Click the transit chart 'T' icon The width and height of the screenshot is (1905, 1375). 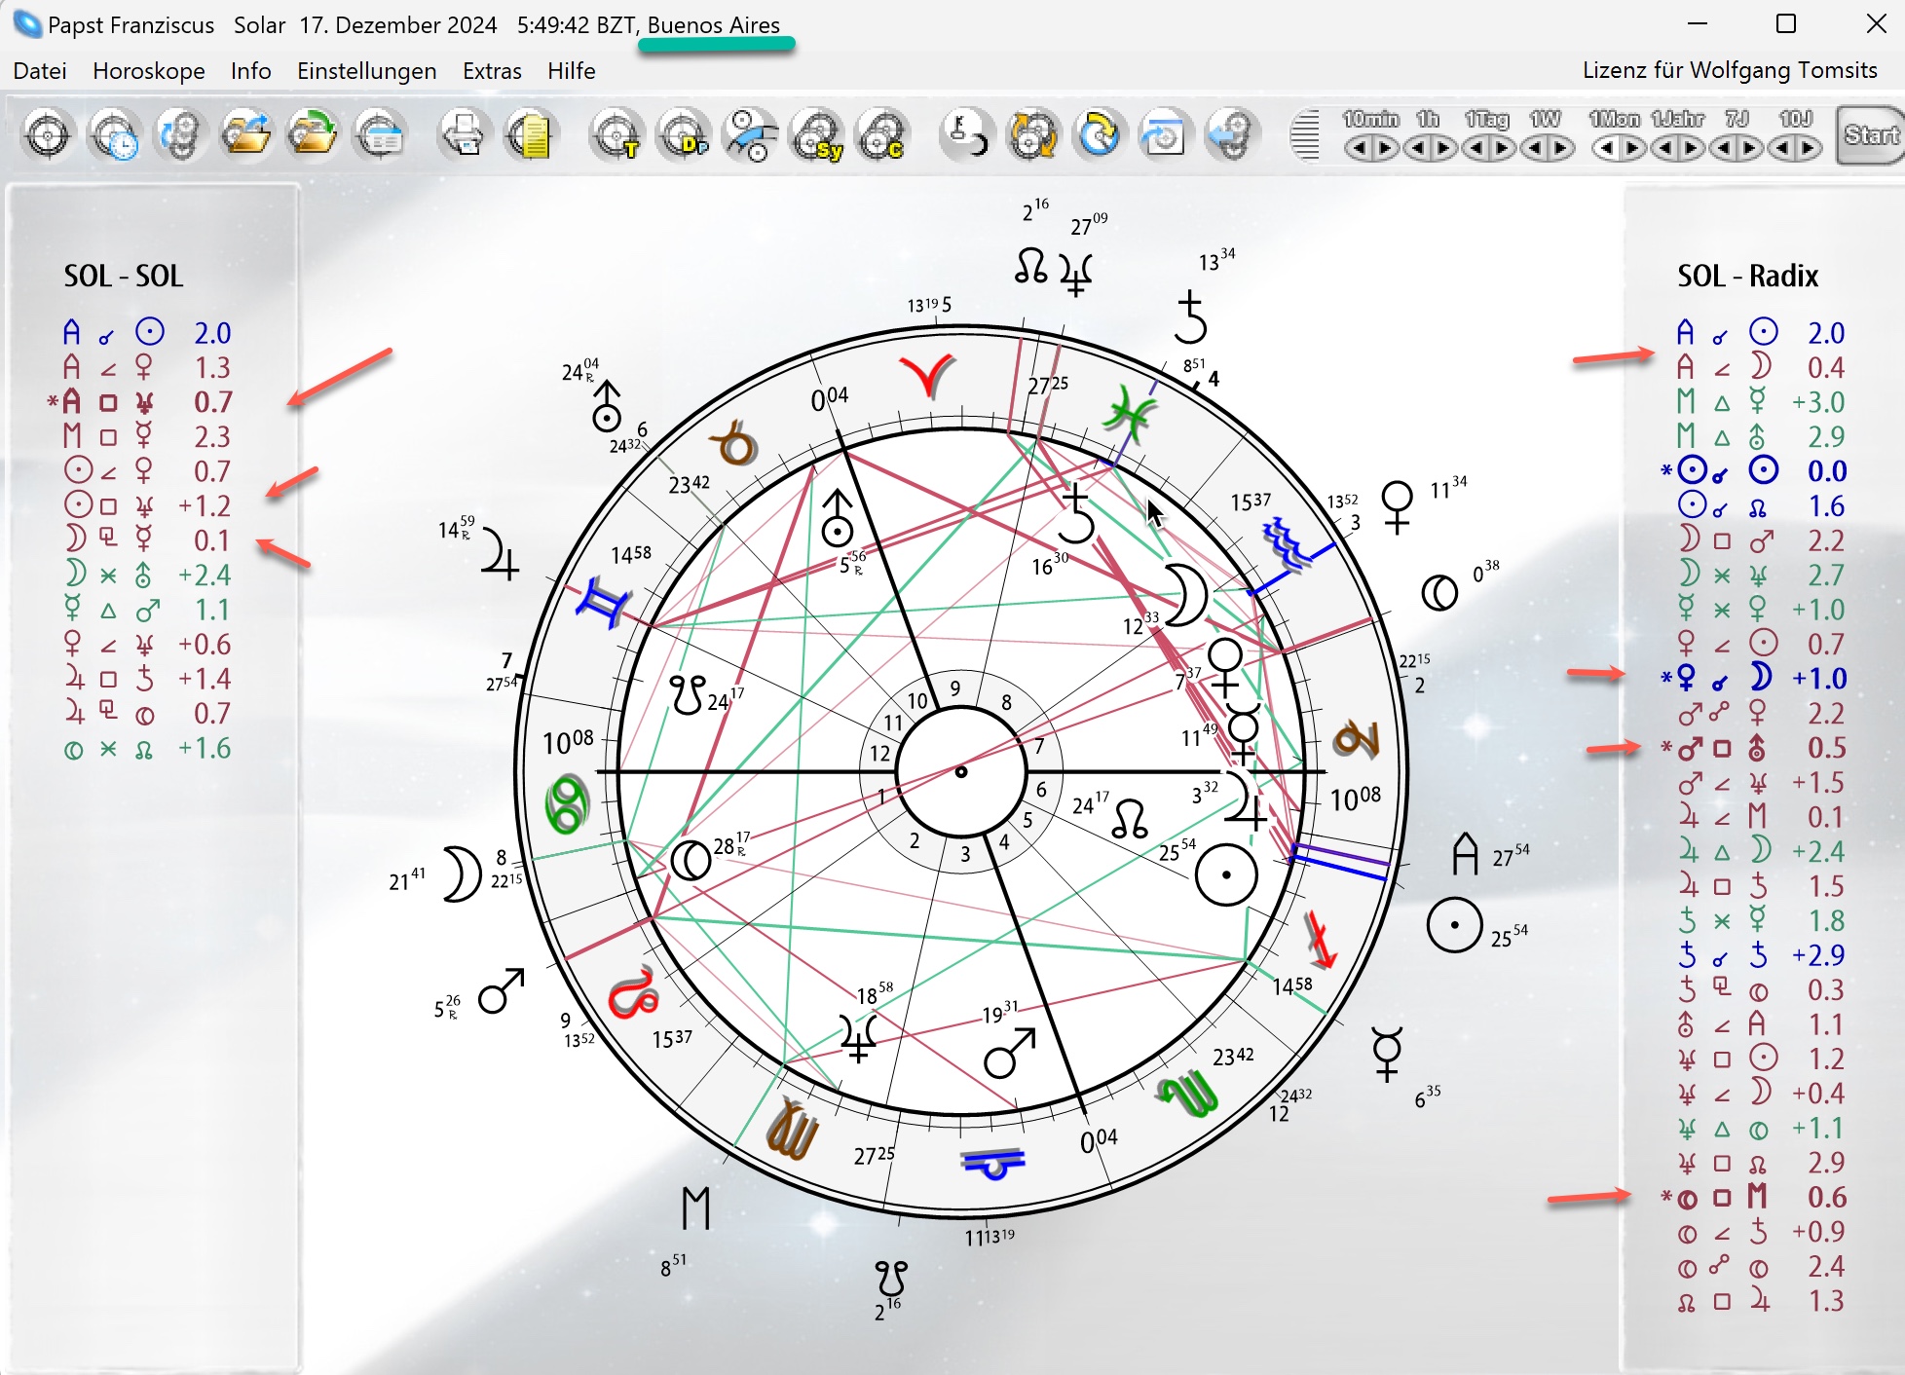[x=616, y=134]
